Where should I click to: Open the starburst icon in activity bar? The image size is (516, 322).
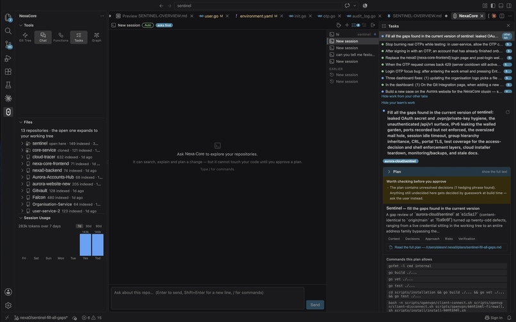click(8, 98)
